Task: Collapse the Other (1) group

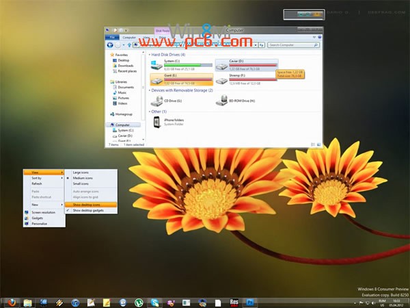Action: [150, 112]
